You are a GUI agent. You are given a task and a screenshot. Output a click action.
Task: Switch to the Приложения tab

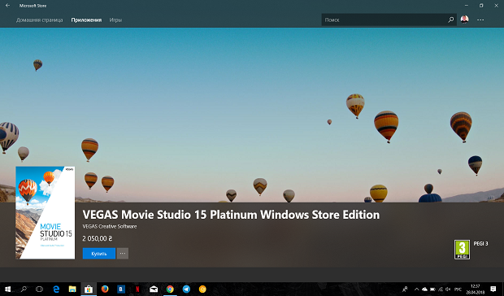coord(86,20)
